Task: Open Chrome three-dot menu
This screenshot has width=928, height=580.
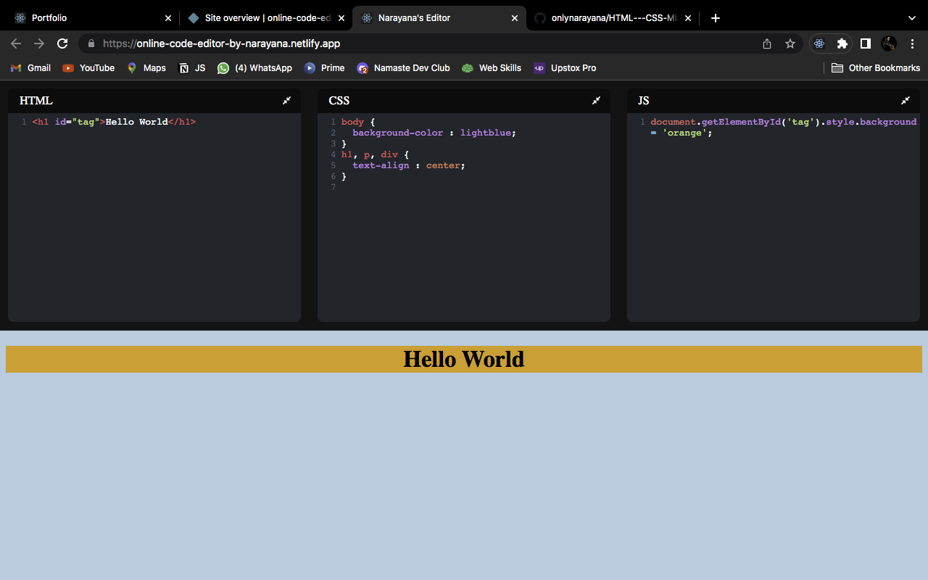Action: [x=912, y=43]
